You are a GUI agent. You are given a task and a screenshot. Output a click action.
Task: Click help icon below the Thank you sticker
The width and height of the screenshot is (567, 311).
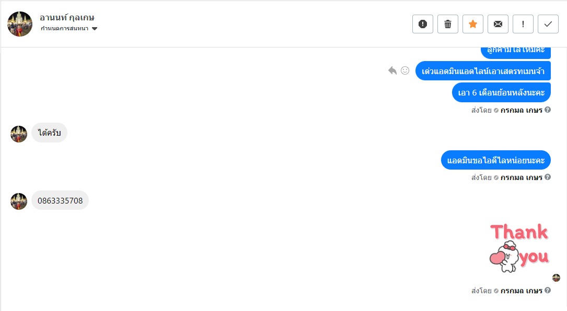pyautogui.click(x=548, y=290)
